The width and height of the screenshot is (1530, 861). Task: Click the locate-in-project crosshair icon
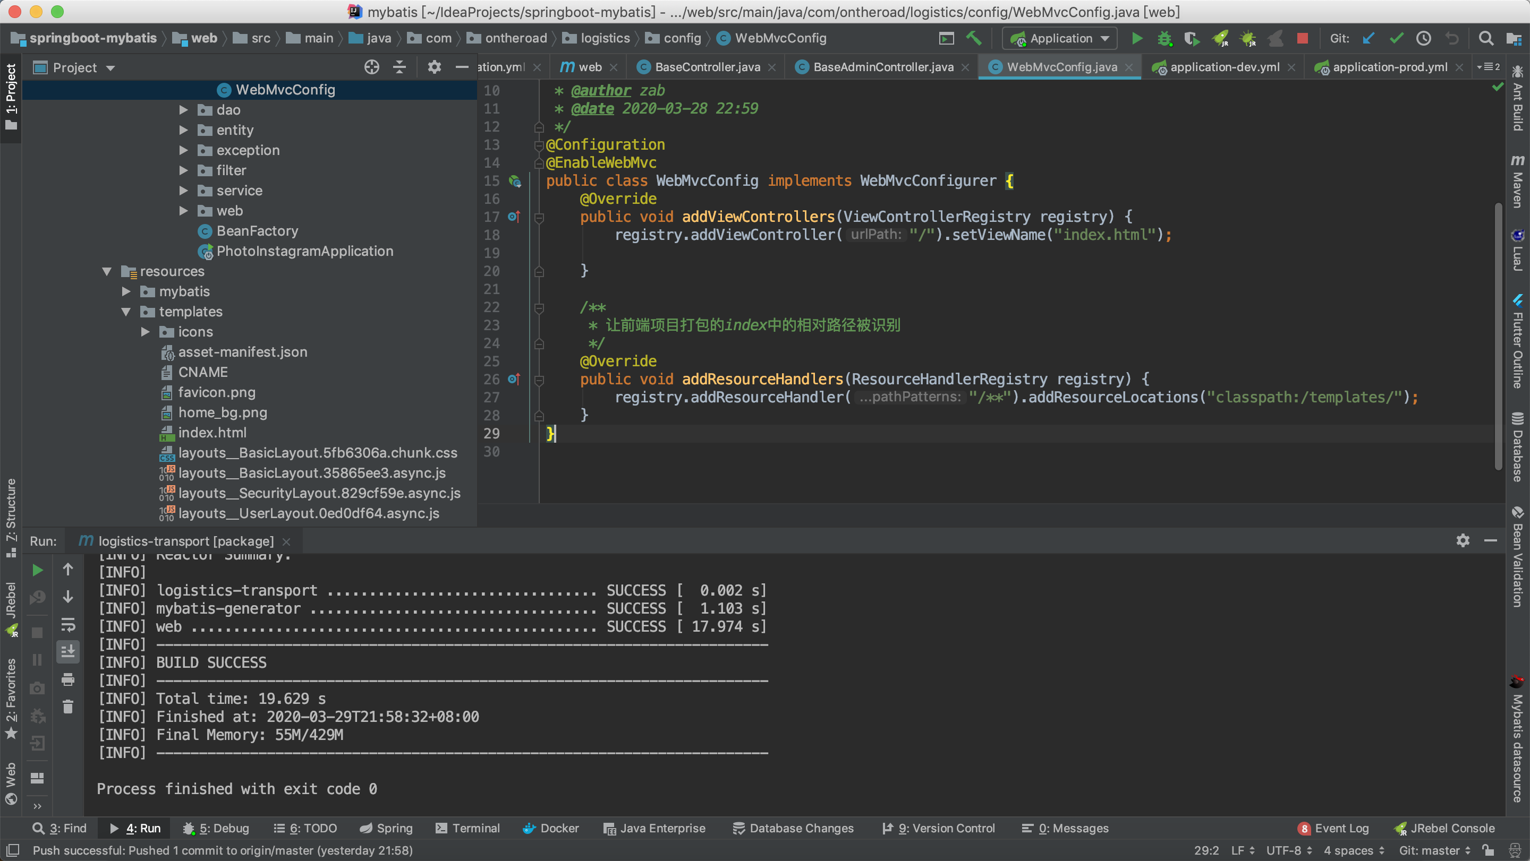371,67
